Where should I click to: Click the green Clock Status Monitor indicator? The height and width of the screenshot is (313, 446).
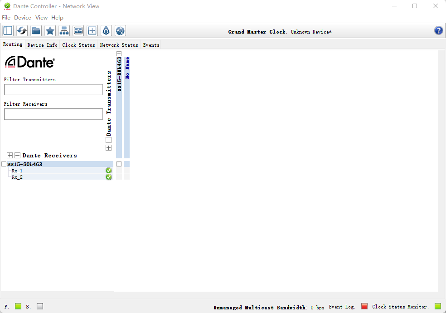tap(438, 306)
